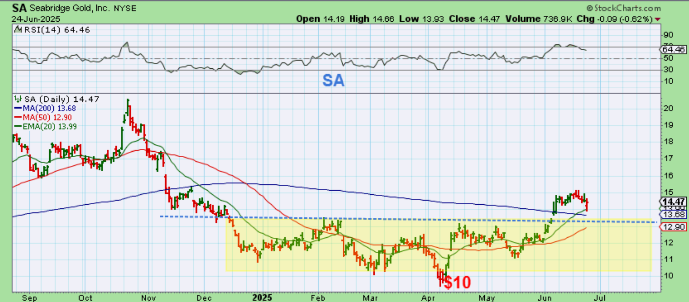Click the Close 14.47 value in header
This screenshot has width=689, height=302.
[474, 19]
